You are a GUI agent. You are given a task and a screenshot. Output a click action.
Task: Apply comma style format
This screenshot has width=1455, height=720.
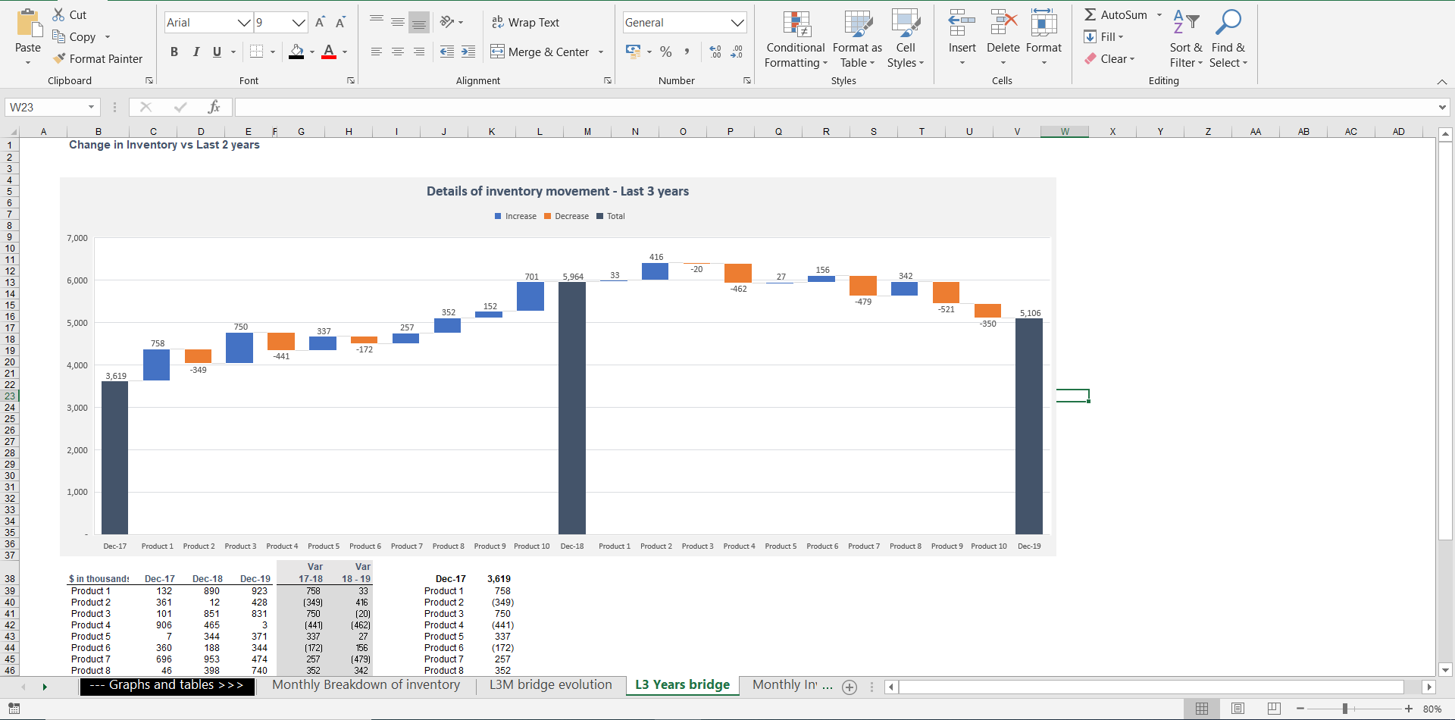click(x=687, y=52)
